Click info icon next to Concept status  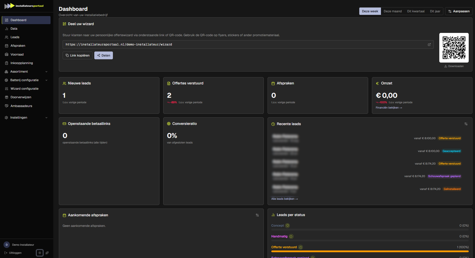click(x=287, y=226)
